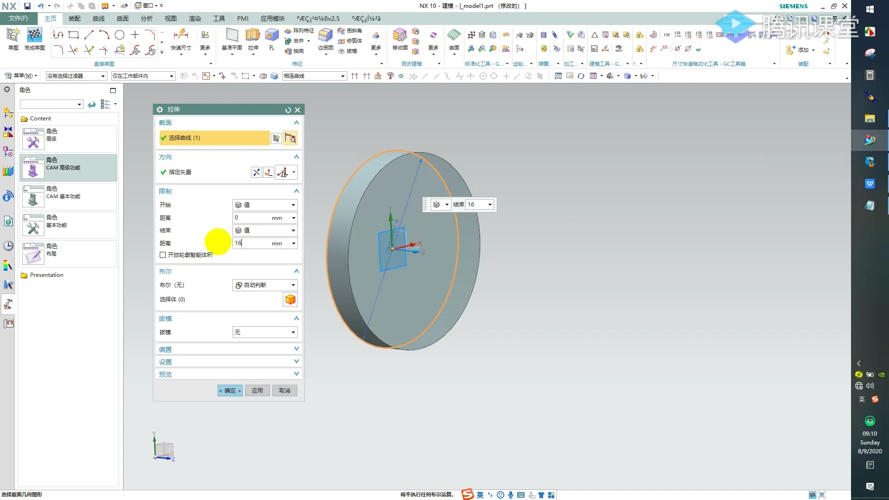This screenshot has height=500, width=889.
Task: Click the Rectangle sketch tool
Action: (x=73, y=35)
